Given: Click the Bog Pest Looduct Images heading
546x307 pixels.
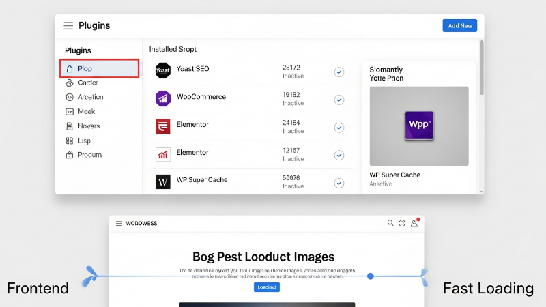Looking at the screenshot, I should (263, 257).
